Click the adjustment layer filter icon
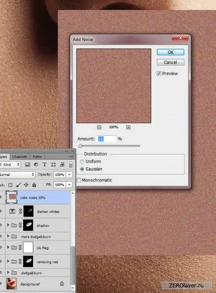Screen dimensions: 216x293 coord(36,164)
